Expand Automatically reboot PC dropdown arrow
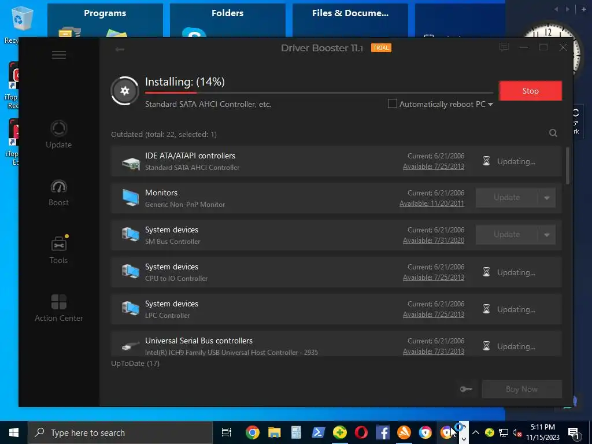592x444 pixels. point(490,104)
